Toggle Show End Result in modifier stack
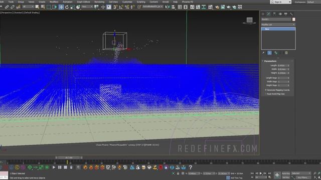 click(x=269, y=53)
